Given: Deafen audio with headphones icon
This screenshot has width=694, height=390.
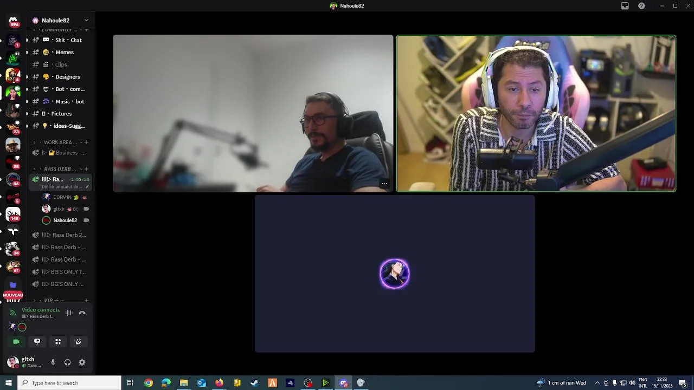Looking at the screenshot, I should pos(67,362).
